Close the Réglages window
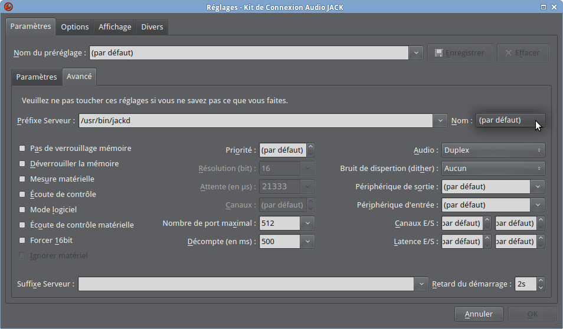563x329 pixels. click(x=554, y=7)
